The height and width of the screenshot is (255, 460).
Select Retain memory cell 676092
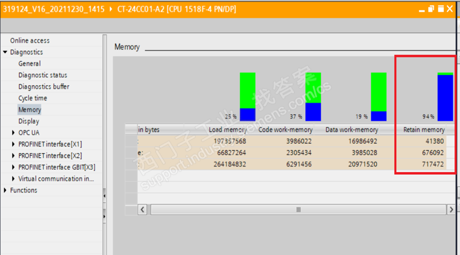coord(433,153)
